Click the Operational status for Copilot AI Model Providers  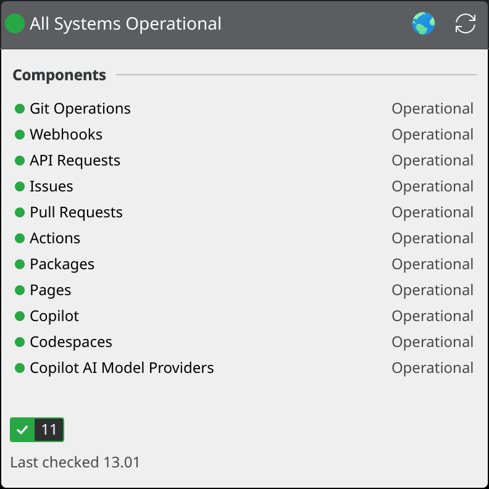(x=433, y=368)
